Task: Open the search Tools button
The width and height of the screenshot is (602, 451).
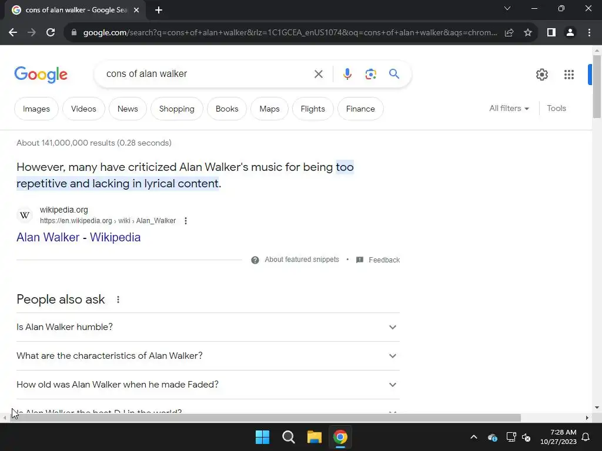Action: tap(556, 109)
